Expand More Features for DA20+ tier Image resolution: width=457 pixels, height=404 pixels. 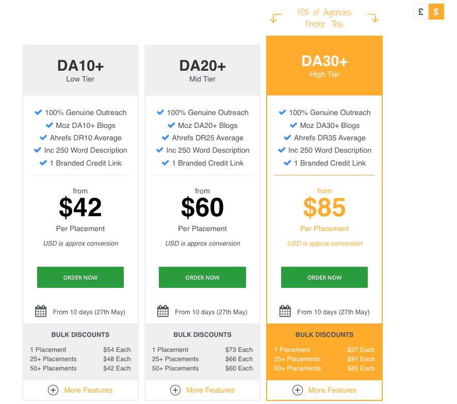click(210, 390)
